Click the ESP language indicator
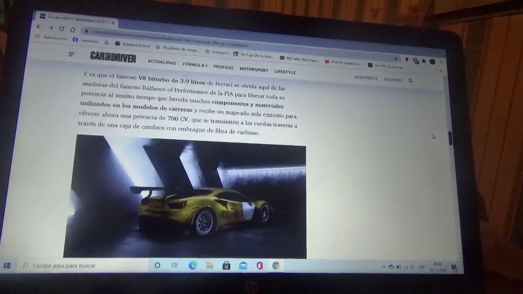Viewport: 523px width, 294px height. [422, 267]
